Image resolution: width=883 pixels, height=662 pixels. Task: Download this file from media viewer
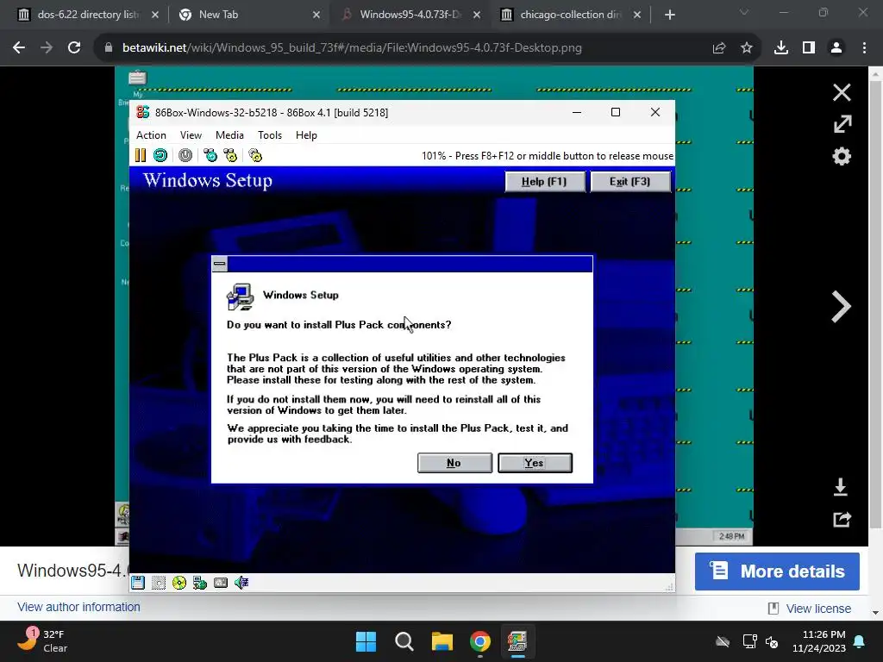coord(841,487)
